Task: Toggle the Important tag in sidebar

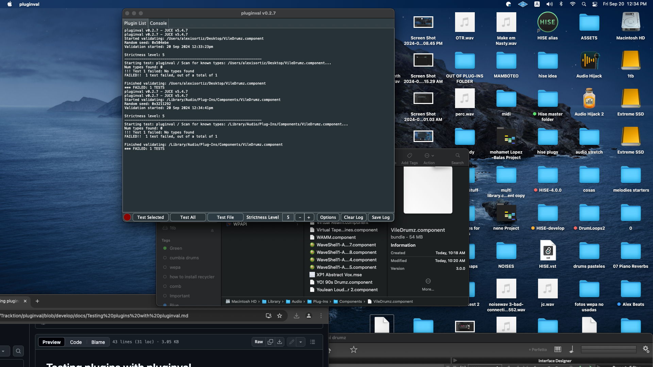Action: click(x=179, y=296)
